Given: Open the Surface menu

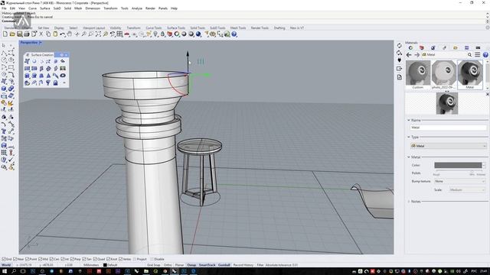Looking at the screenshot, I should click(x=44, y=8).
